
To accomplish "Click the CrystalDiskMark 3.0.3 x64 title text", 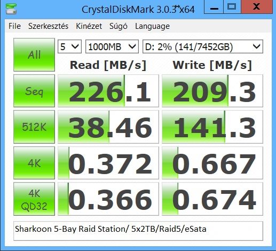I will [138, 9].
